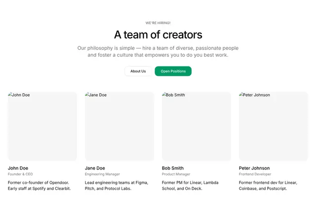The image size is (316, 197).
Task: Click the About Us button
Action: (x=138, y=71)
